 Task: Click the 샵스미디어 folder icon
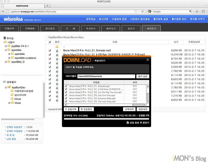12,95
